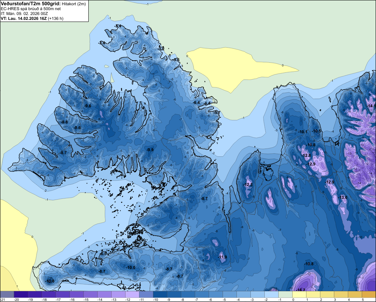
Task: Pick the legend swatch between -8 and -7
Action: point(188,294)
